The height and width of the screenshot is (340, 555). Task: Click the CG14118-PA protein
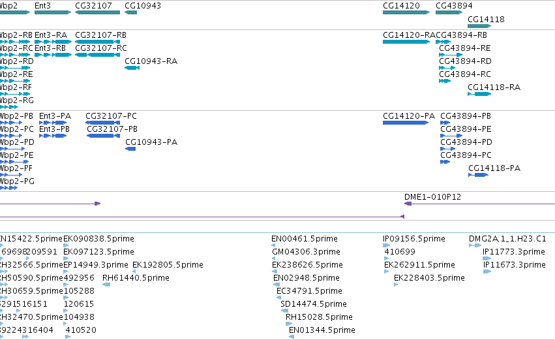479,175
